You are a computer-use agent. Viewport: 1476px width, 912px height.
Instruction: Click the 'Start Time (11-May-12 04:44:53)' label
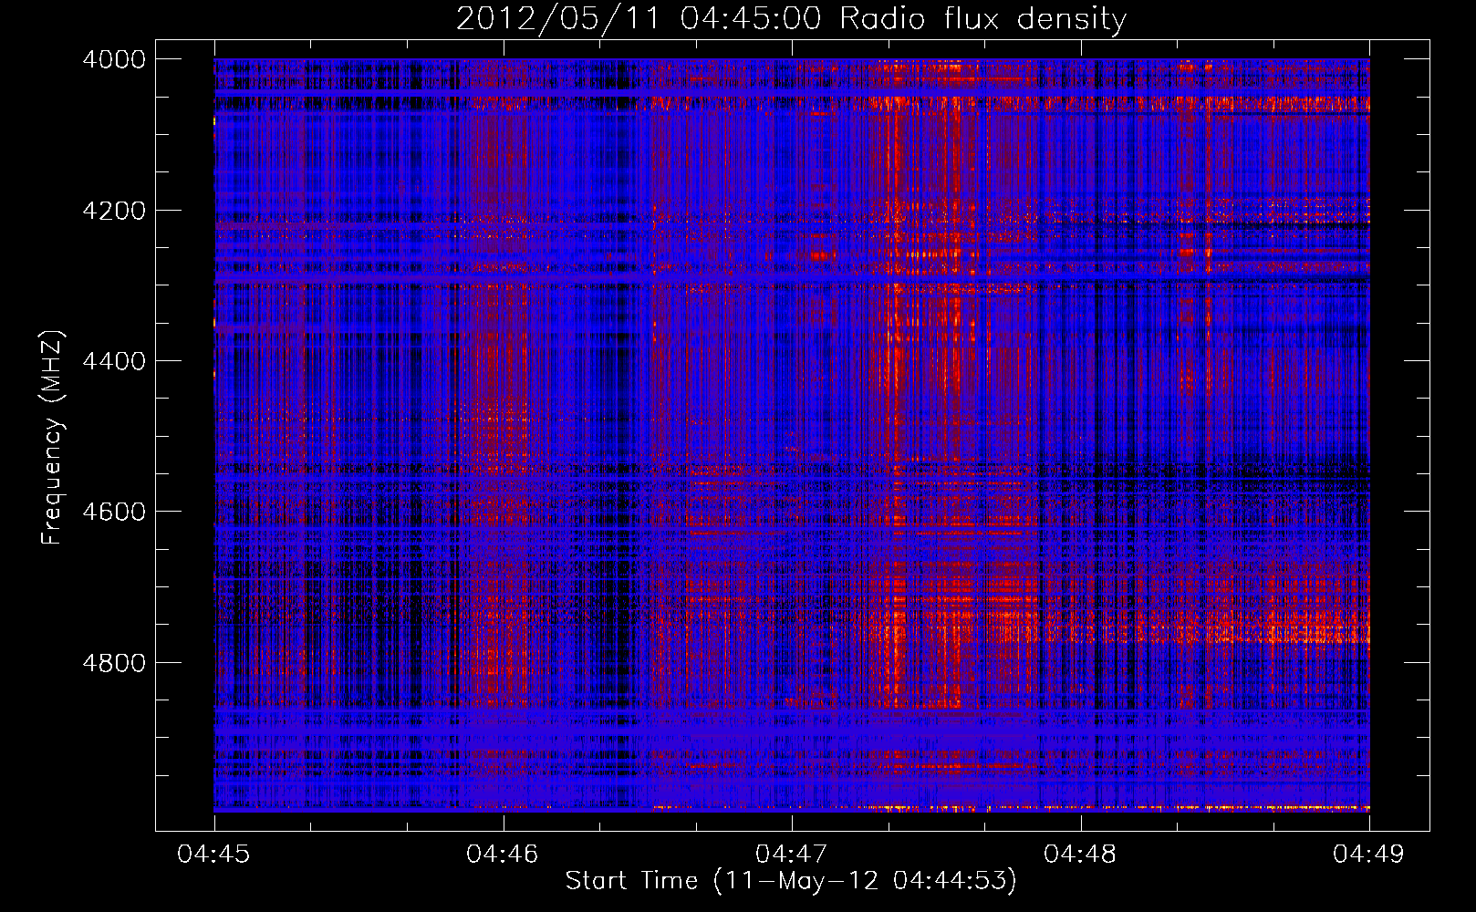791,881
